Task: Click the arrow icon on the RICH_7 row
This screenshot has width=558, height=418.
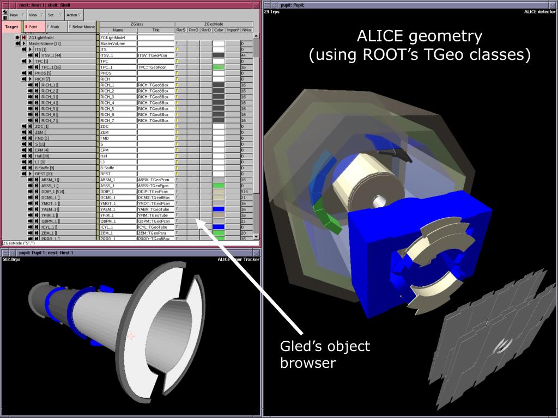Action: (31, 120)
